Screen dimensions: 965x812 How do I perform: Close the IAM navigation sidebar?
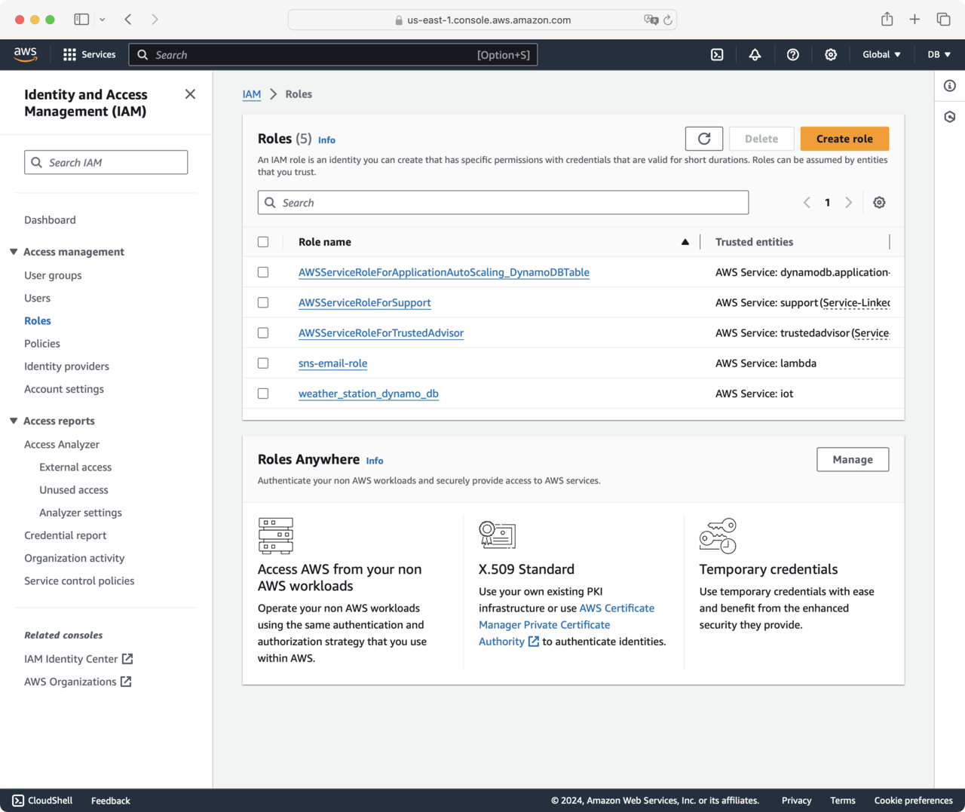(x=190, y=94)
